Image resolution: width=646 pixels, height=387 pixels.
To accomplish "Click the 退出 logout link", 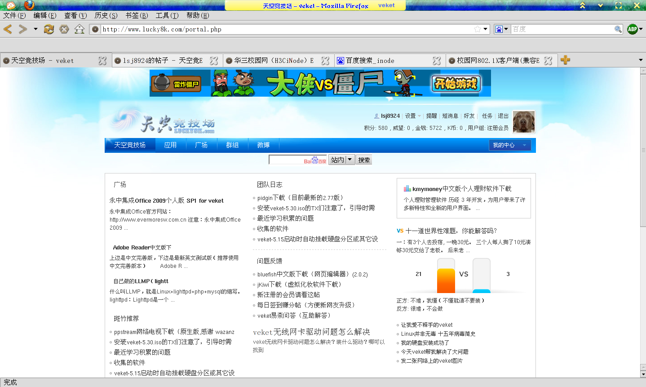I will point(503,116).
